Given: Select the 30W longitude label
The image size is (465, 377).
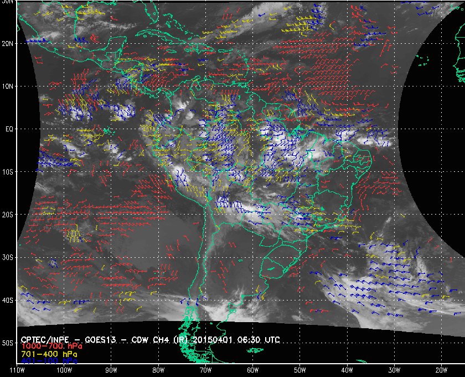Looking at the screenshot, I should click(394, 370).
